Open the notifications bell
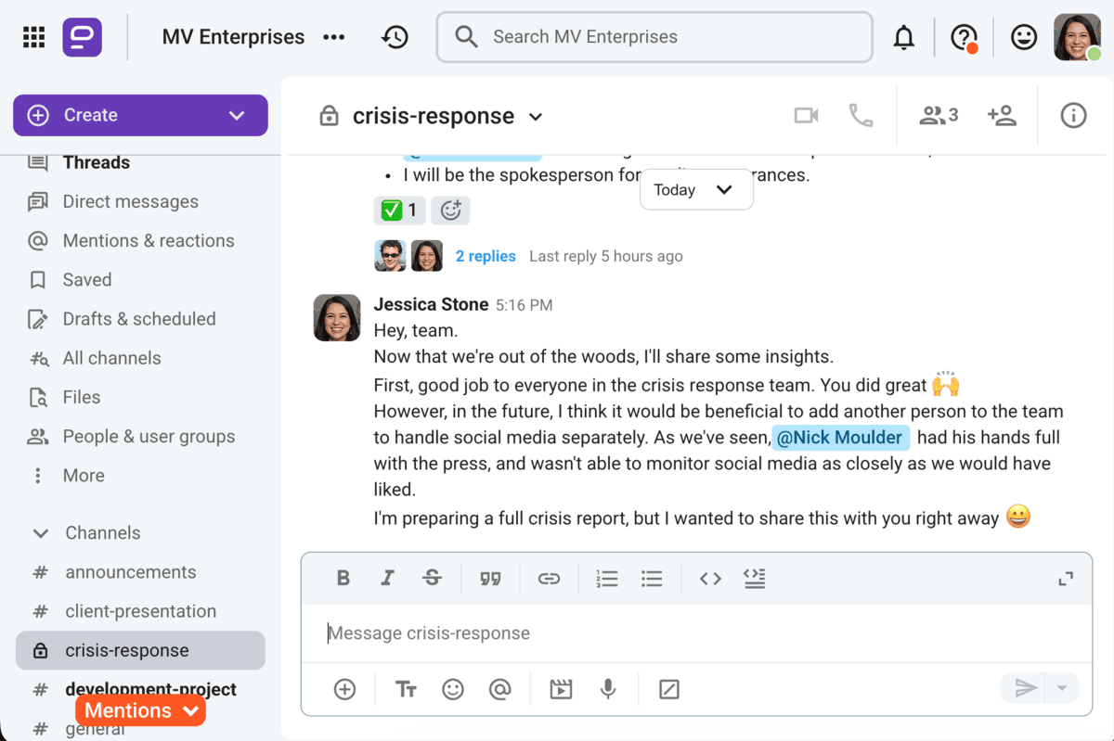This screenshot has height=741, width=1114. 904,36
